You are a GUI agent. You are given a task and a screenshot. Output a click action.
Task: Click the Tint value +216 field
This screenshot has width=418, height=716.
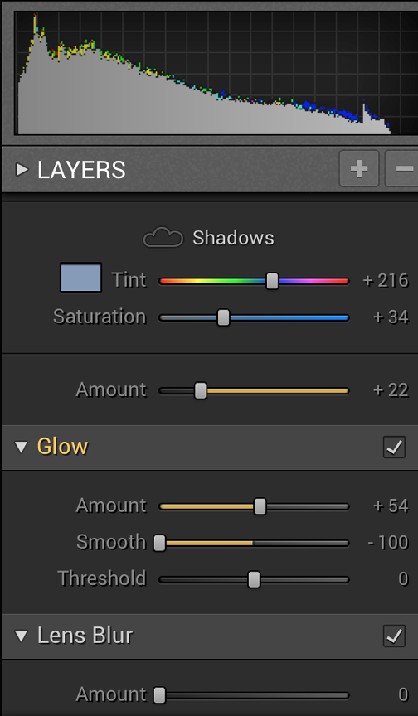click(386, 280)
